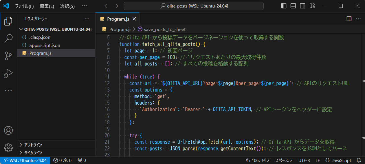Image resolution: width=365 pixels, height=164 pixels.
Task: Click 'per_page' variable on line 8
Action: click(x=149, y=57)
